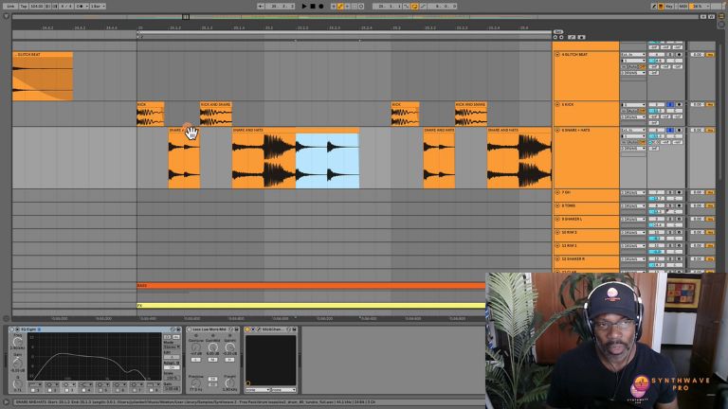Click the Tap tempo button
The image size is (728, 409).
(x=23, y=6)
